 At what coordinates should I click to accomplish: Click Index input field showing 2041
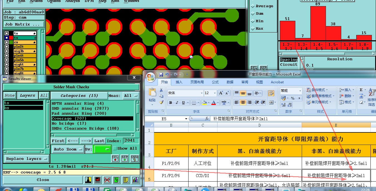point(131,141)
